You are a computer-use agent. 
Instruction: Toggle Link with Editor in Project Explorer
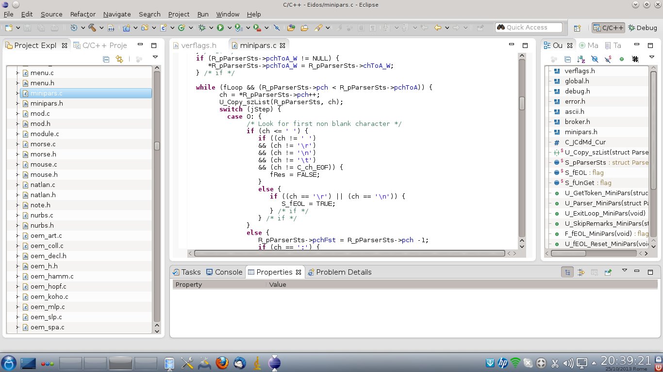click(x=119, y=59)
